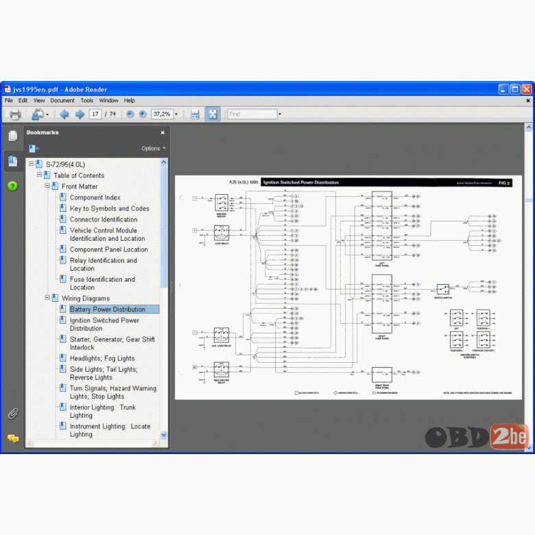The height and width of the screenshot is (535, 535).
Task: Open the Window menu
Action: 108,100
